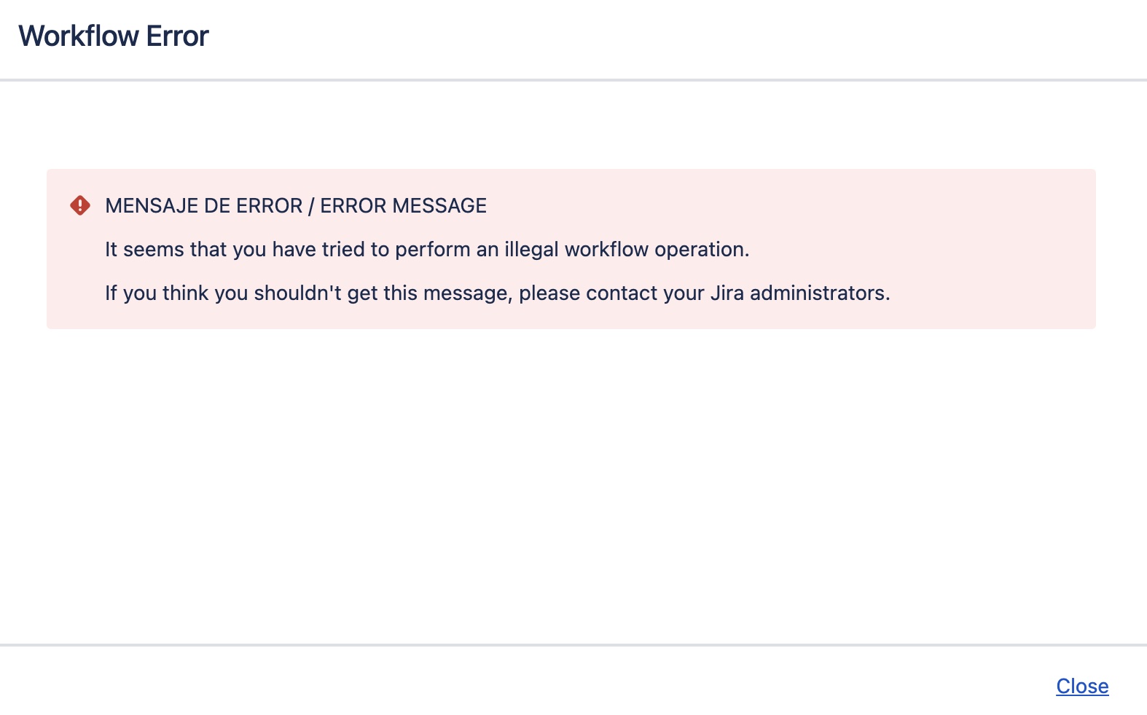Image resolution: width=1147 pixels, height=715 pixels.
Task: Click the Close link
Action: pyautogui.click(x=1082, y=686)
